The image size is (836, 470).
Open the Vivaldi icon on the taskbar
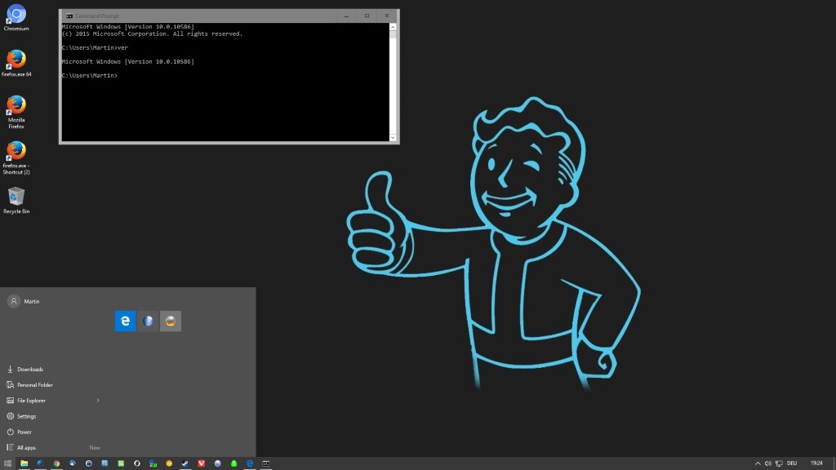click(x=202, y=463)
